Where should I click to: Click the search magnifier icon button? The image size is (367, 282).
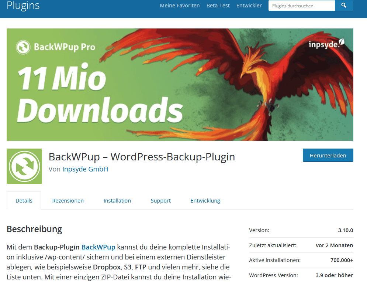344,6
